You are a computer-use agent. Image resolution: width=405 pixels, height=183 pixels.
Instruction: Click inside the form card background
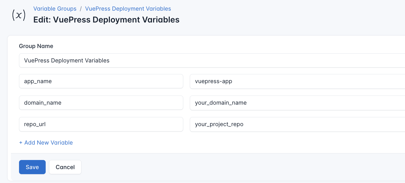pyautogui.click(x=203, y=143)
